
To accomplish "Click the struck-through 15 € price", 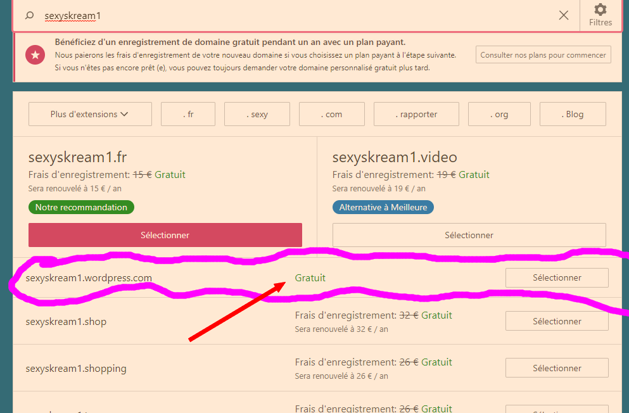I will click(142, 175).
